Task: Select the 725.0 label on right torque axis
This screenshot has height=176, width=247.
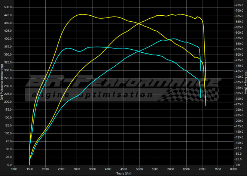Action: [x=238, y=5]
